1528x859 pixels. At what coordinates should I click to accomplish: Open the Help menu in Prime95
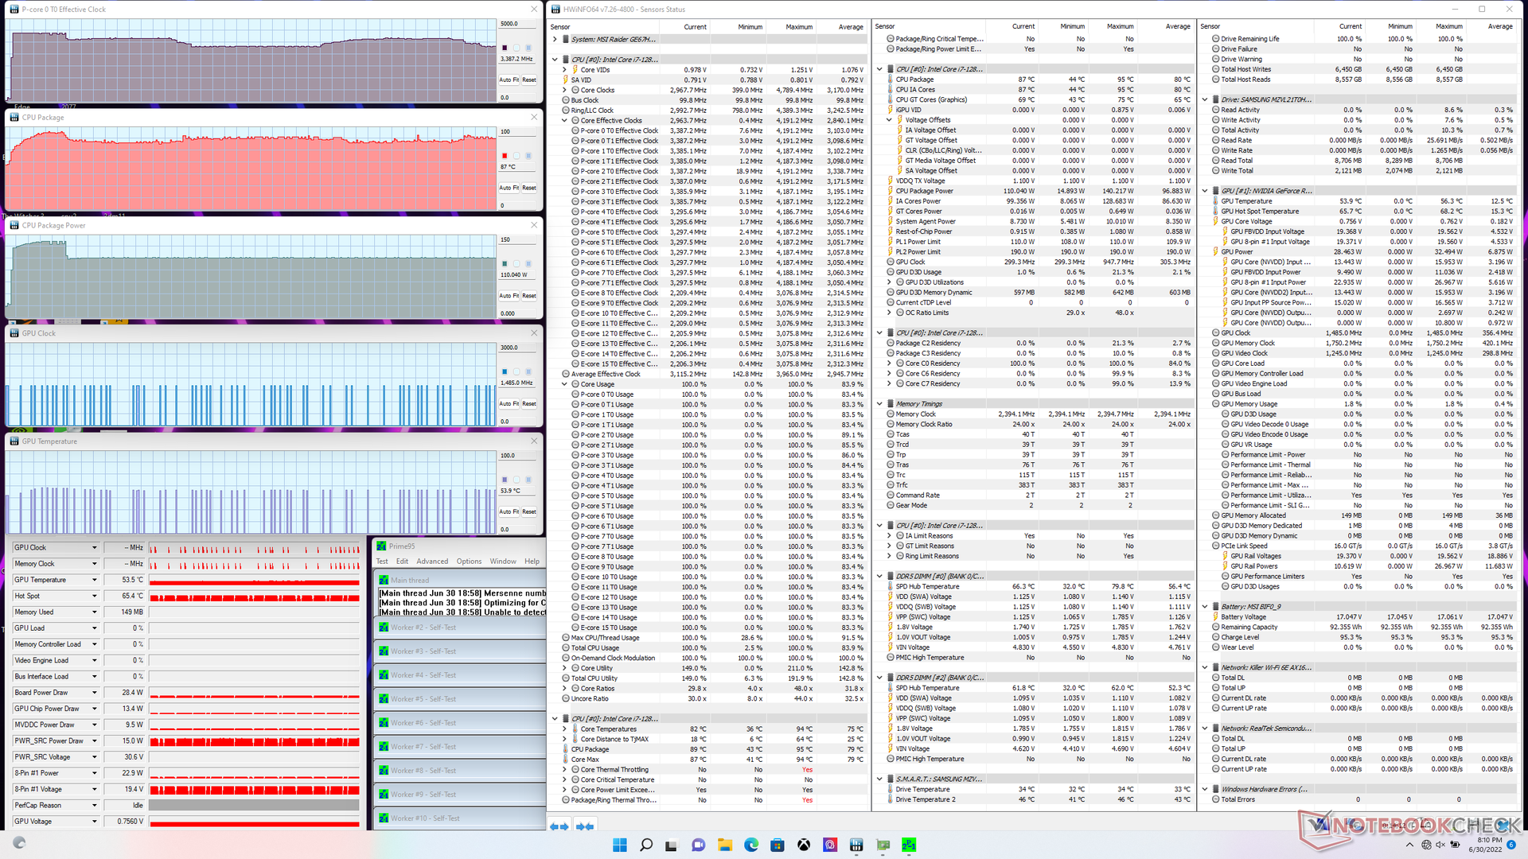click(x=532, y=562)
